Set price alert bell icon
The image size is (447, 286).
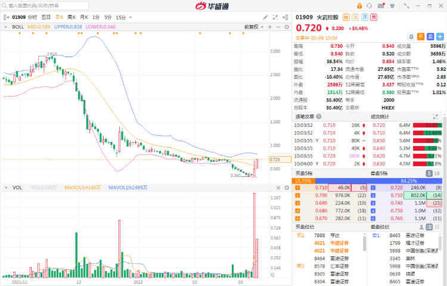pos(411,37)
